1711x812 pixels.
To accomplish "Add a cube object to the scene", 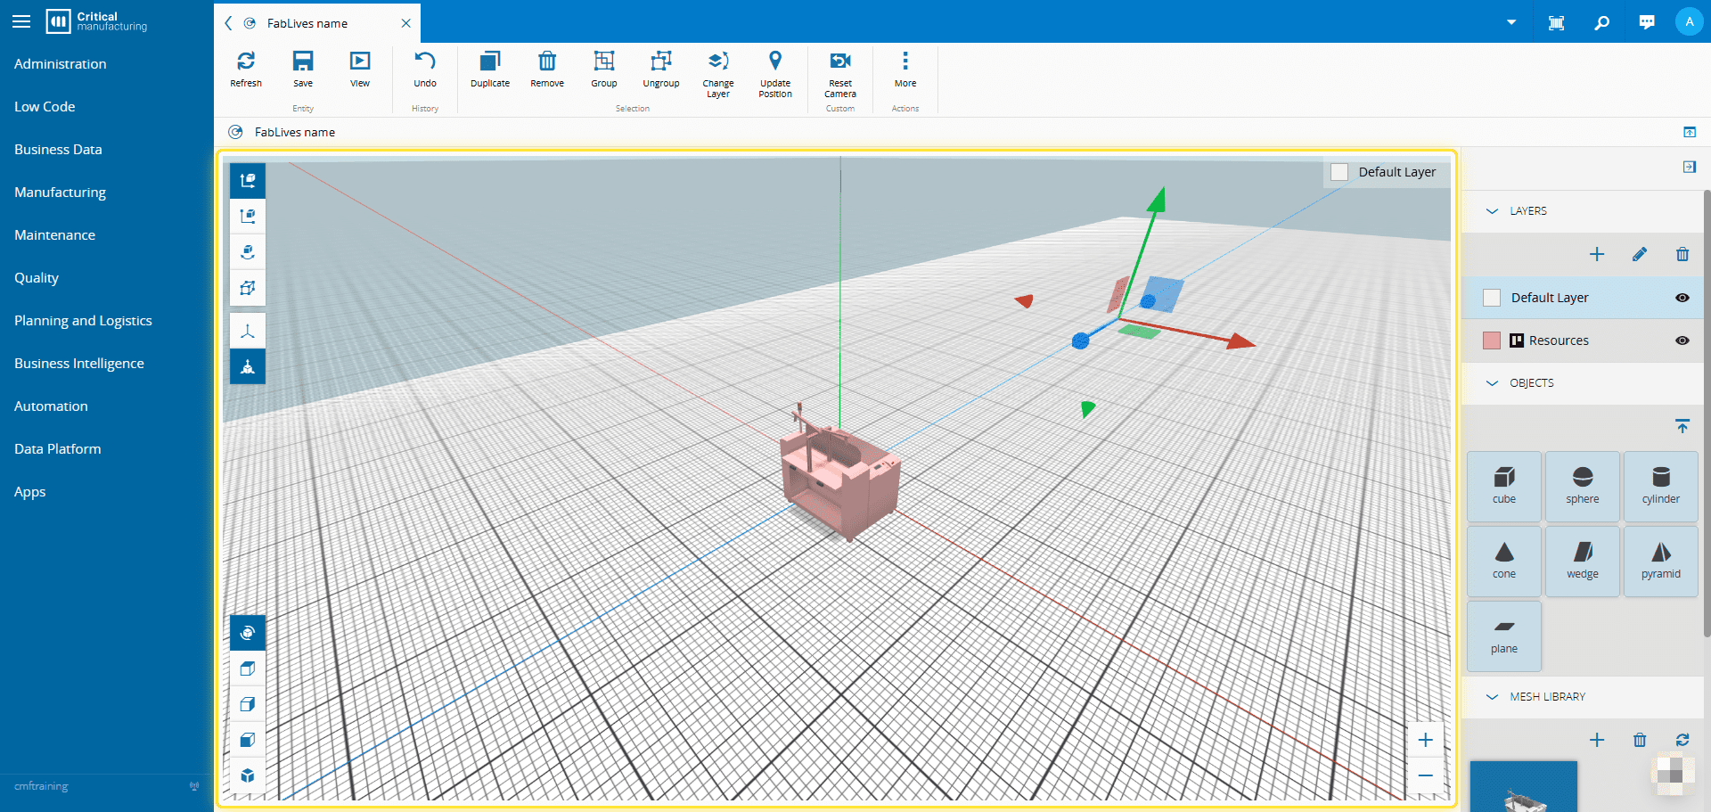I will [x=1503, y=486].
